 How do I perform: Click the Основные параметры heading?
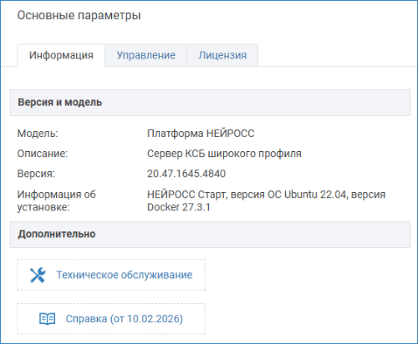click(79, 15)
